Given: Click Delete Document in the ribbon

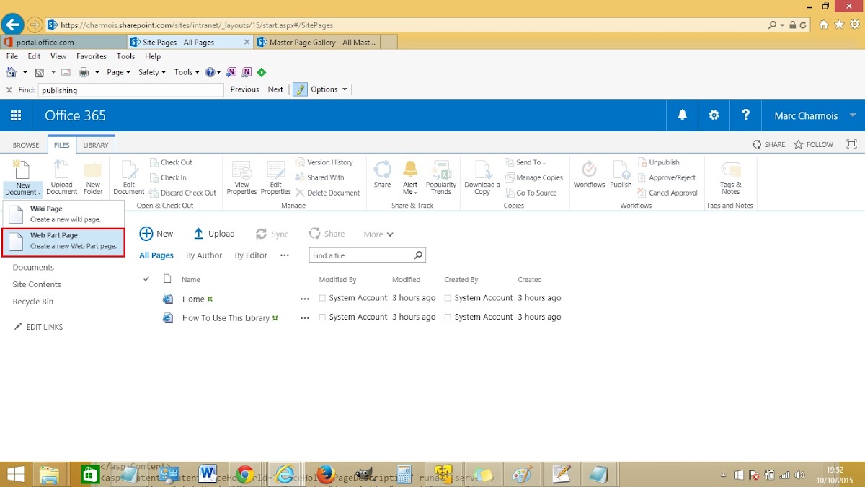Looking at the screenshot, I should click(x=327, y=193).
